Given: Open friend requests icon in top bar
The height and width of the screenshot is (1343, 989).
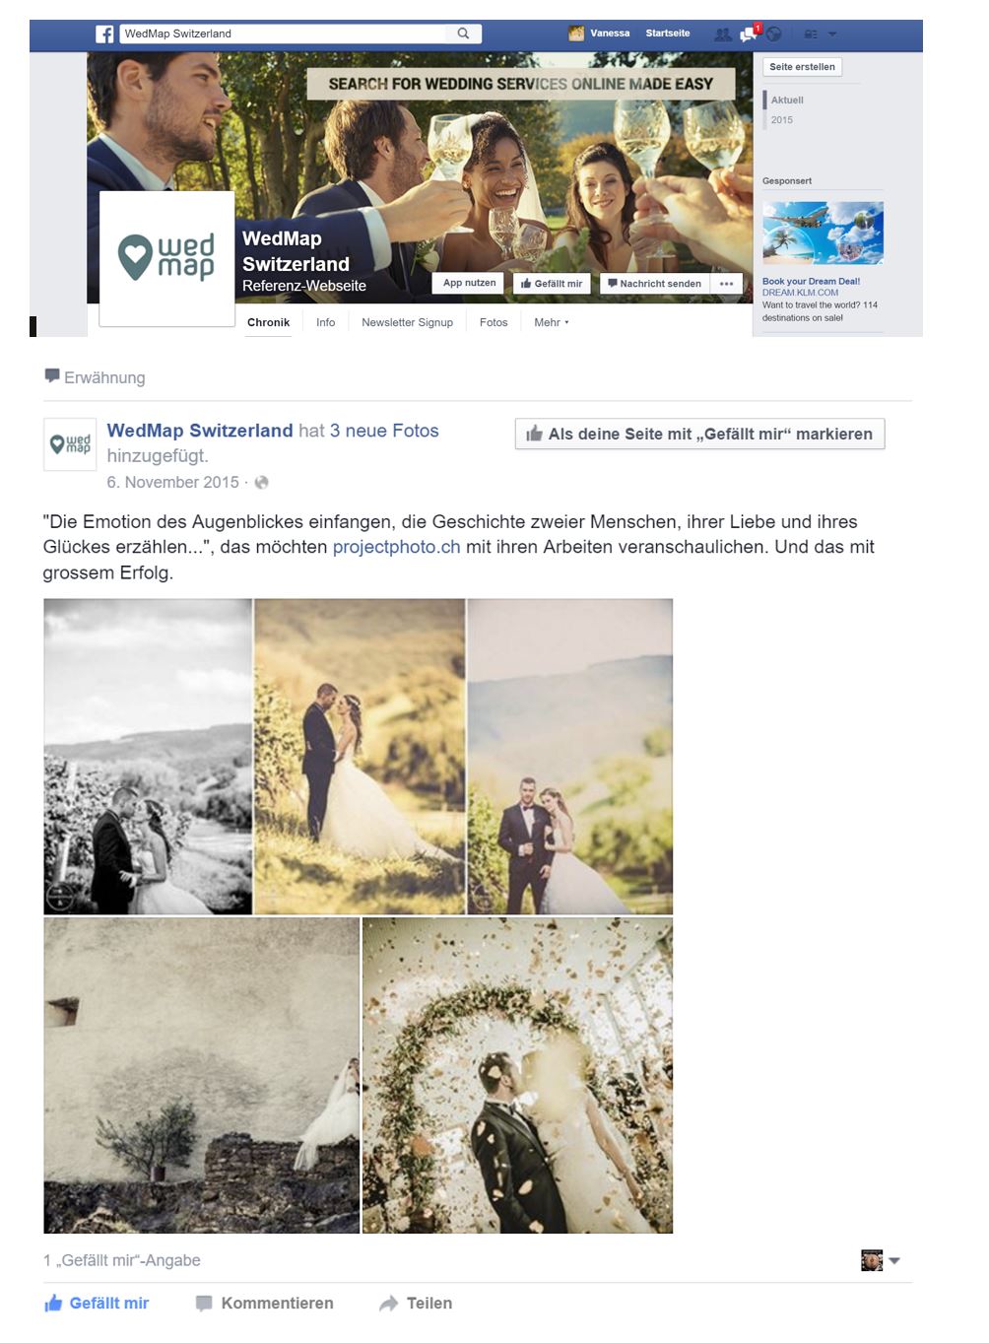Looking at the screenshot, I should [x=723, y=34].
